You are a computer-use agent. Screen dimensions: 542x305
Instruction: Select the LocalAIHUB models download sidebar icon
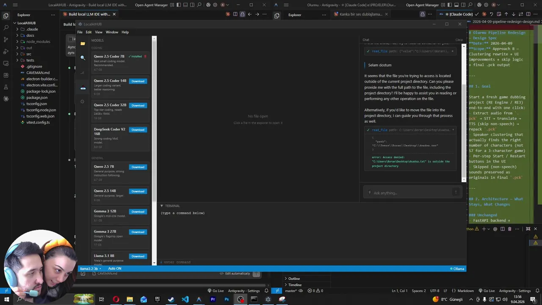click(x=83, y=88)
